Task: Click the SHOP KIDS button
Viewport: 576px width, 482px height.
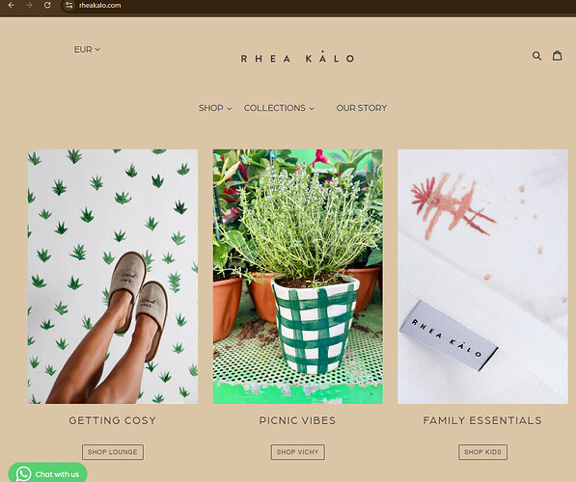Action: click(x=482, y=452)
